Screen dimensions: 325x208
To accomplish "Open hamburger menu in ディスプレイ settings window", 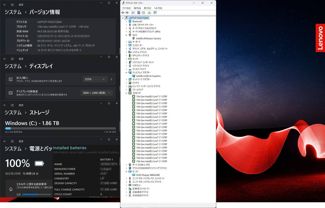I will tap(12, 59).
